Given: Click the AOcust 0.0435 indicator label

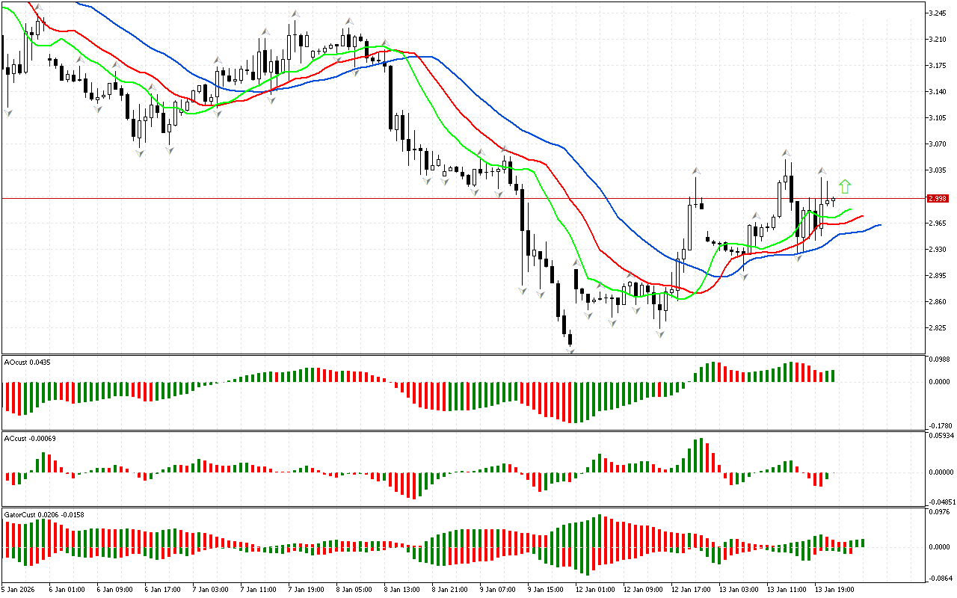Looking at the screenshot, I should pyautogui.click(x=27, y=362).
